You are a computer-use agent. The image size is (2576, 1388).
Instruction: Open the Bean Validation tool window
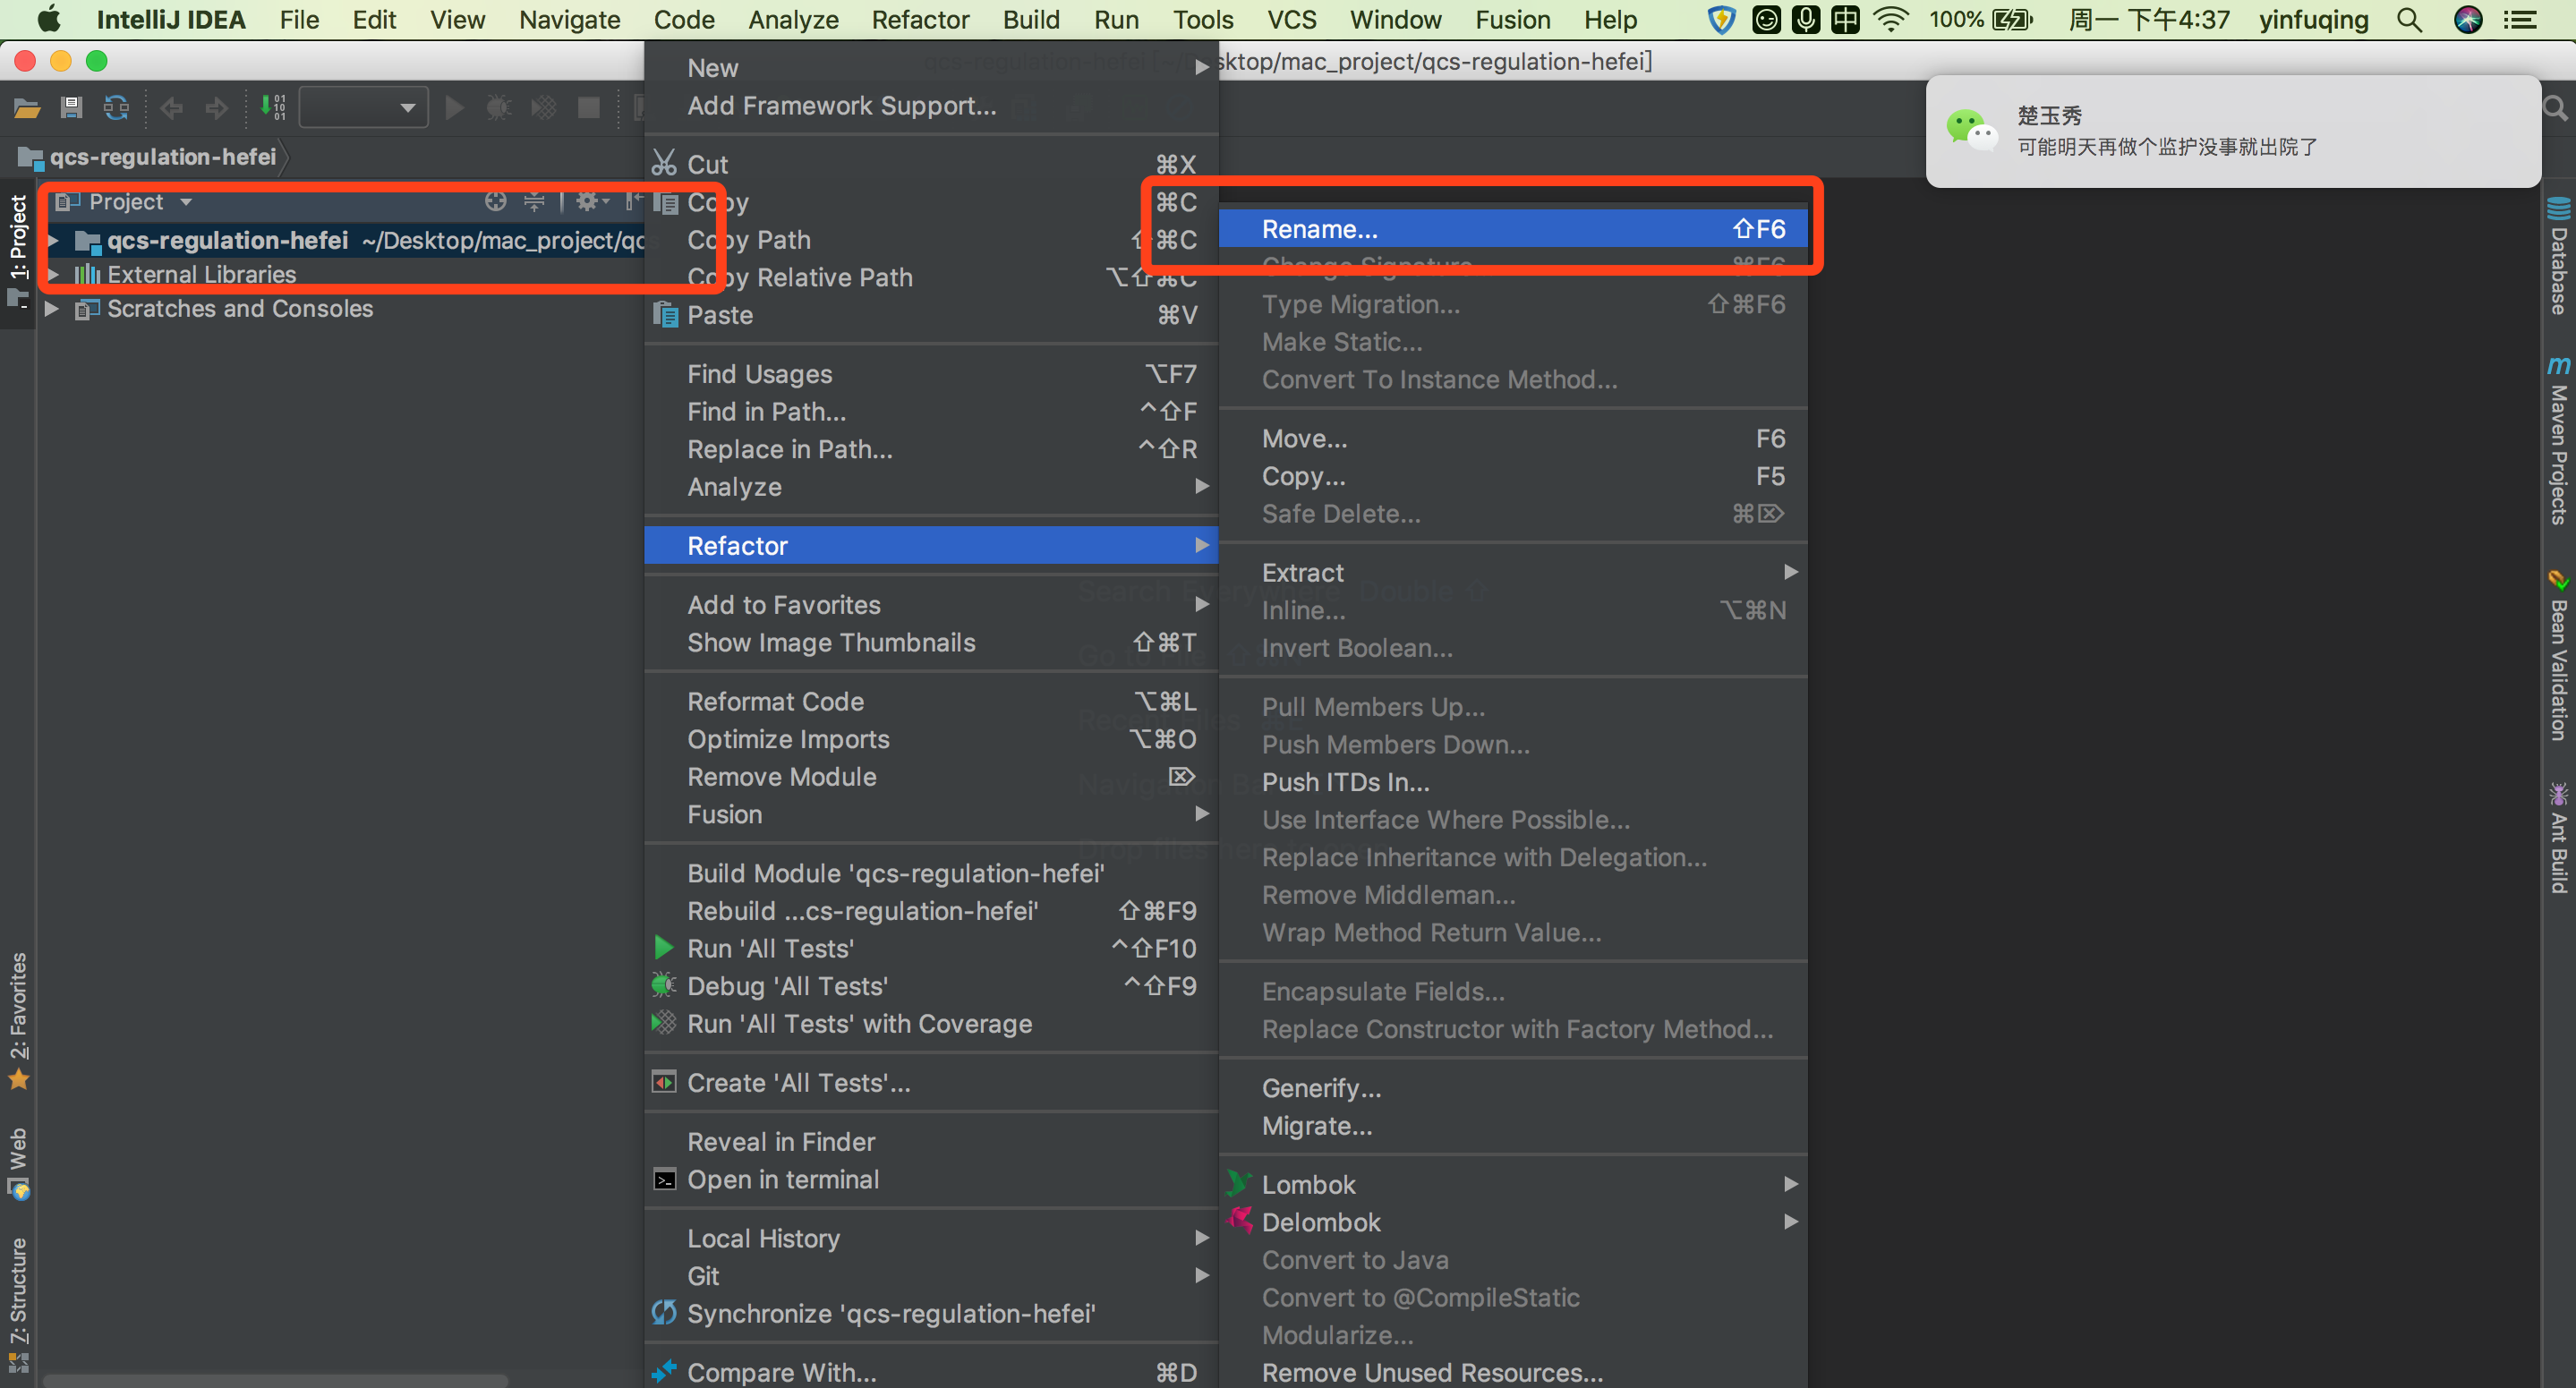pos(2558,656)
